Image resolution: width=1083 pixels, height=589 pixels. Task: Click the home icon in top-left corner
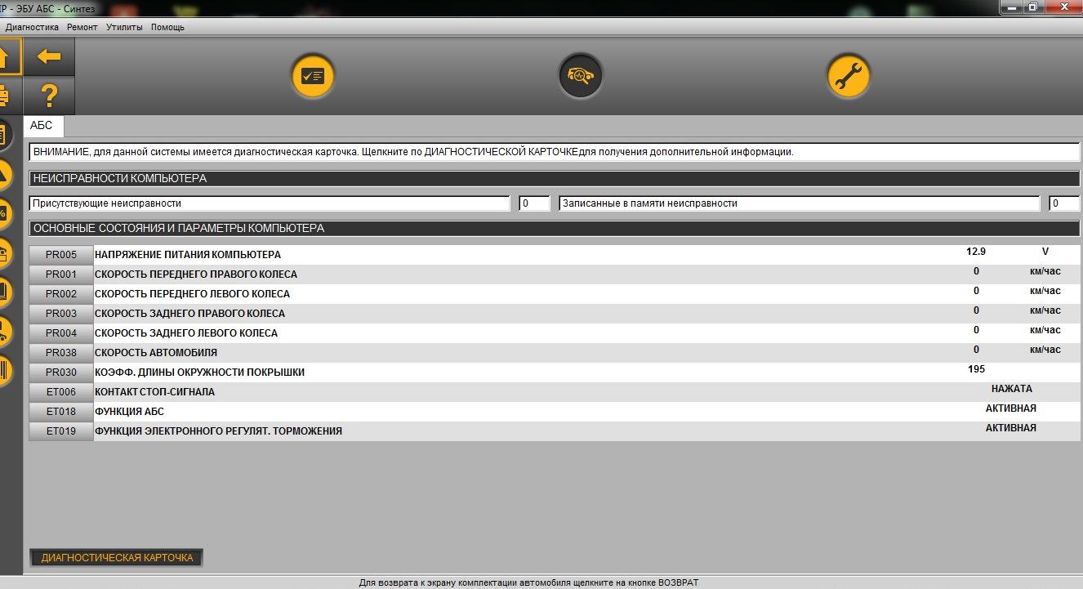7,56
